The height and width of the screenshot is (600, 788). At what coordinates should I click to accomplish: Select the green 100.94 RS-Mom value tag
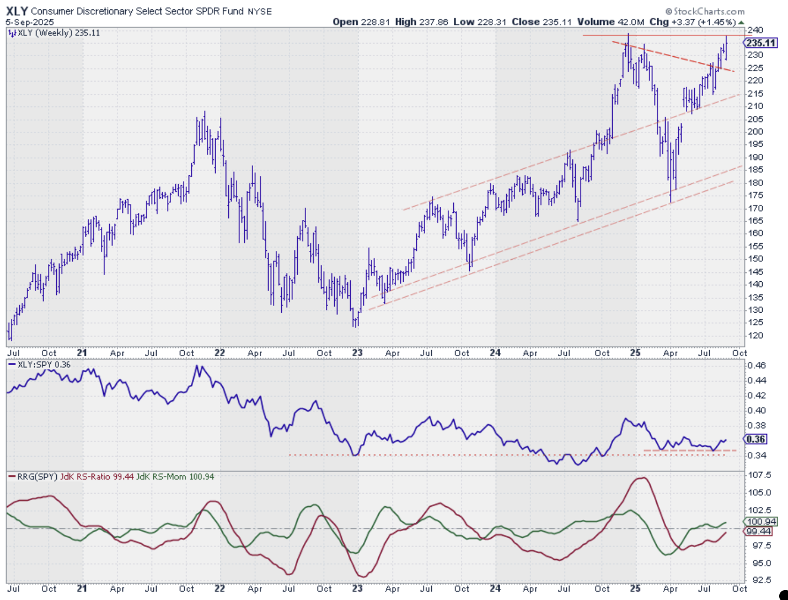[x=761, y=521]
